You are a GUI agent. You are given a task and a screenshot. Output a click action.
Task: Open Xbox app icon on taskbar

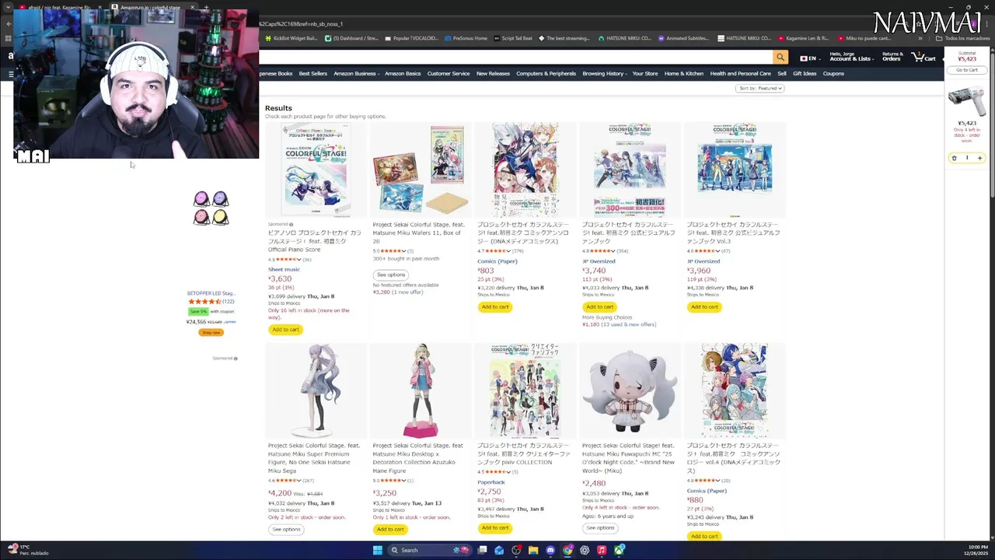coord(619,550)
